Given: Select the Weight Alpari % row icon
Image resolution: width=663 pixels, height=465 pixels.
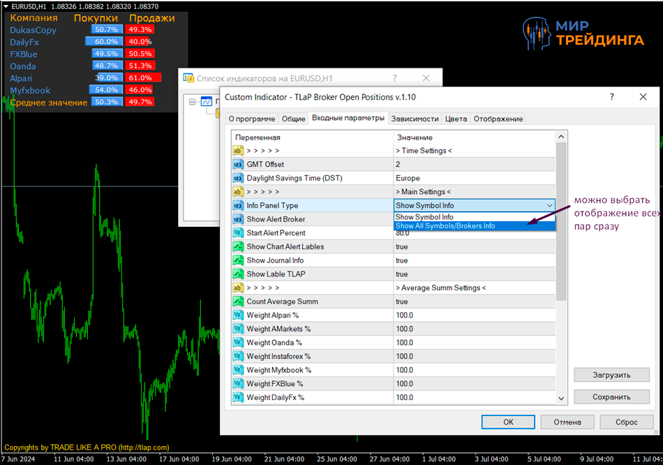Looking at the screenshot, I should (x=237, y=316).
